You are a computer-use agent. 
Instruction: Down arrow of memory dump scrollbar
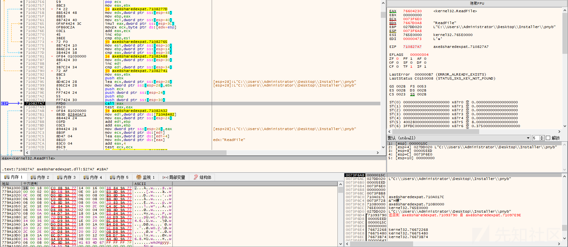click(340, 244)
